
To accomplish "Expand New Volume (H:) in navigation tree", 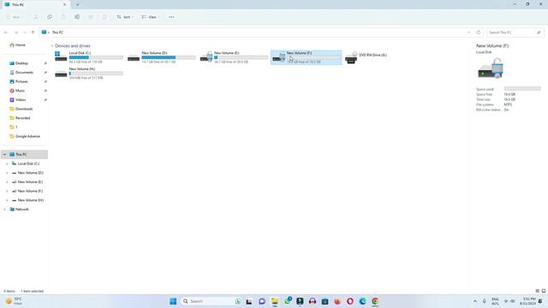I will [7, 200].
